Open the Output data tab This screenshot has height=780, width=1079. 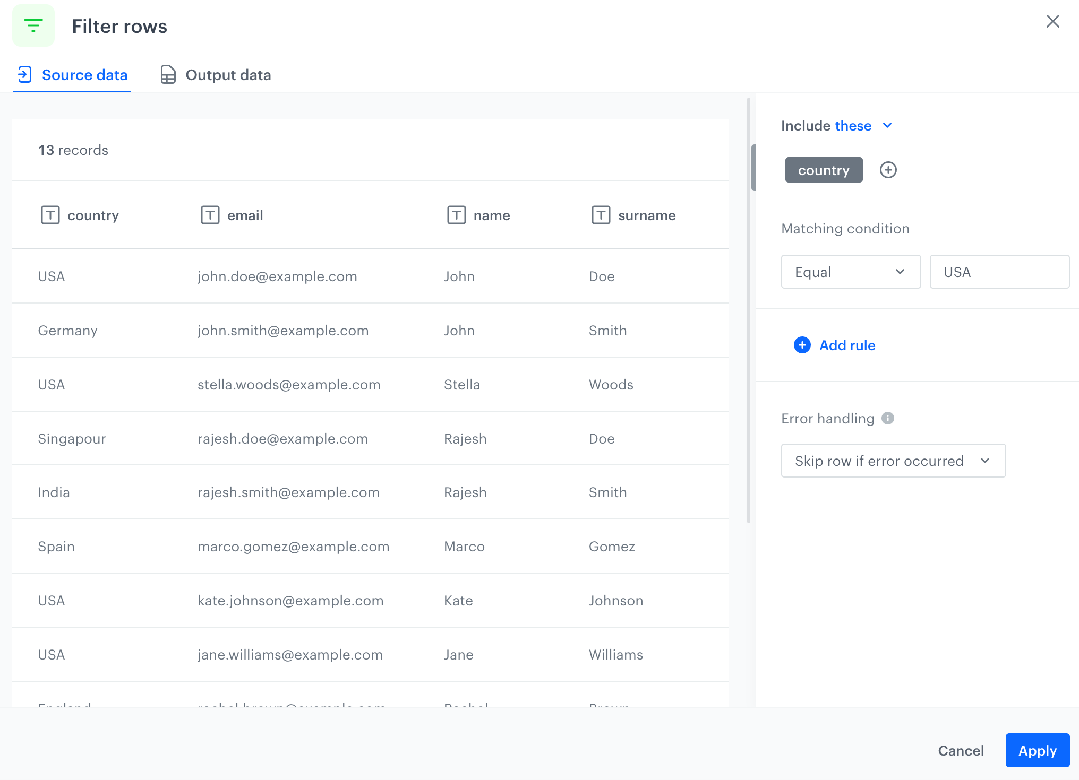tap(216, 75)
